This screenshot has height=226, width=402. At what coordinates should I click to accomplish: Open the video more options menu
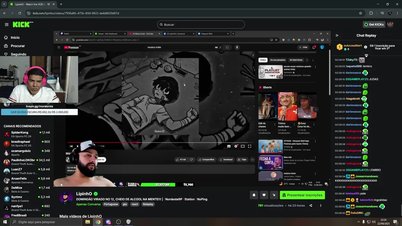click(x=321, y=206)
